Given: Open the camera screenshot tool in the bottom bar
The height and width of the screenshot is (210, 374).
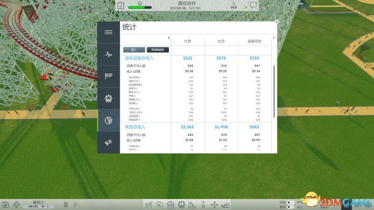Looking at the screenshot, I should (x=5, y=205).
